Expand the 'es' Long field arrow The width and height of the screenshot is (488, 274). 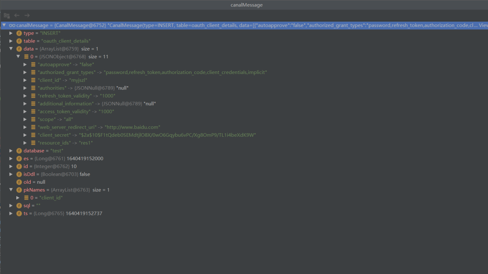click(x=11, y=158)
